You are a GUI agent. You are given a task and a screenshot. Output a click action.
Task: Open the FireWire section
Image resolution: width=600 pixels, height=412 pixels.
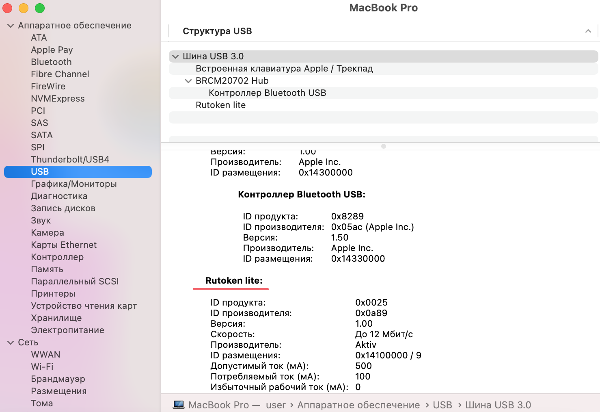pos(48,87)
